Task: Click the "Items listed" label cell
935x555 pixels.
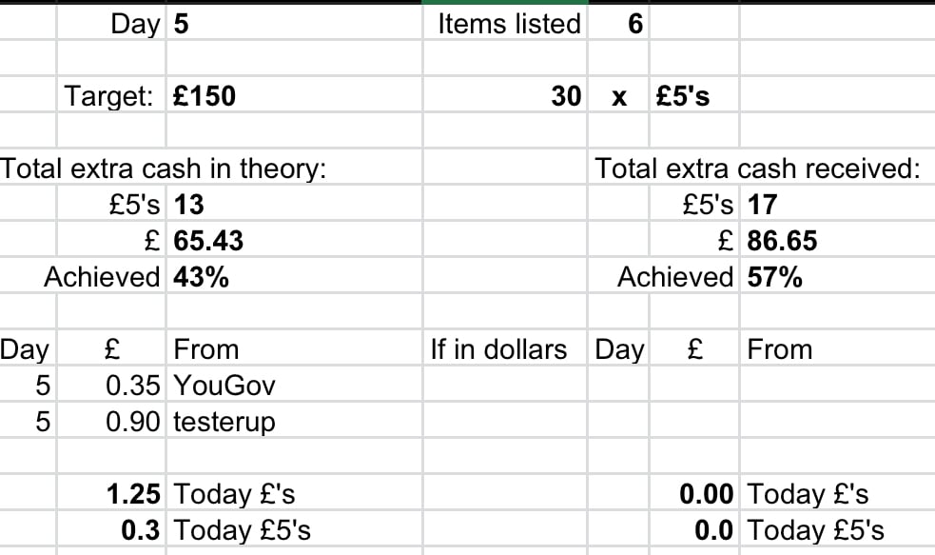Action: tap(509, 24)
